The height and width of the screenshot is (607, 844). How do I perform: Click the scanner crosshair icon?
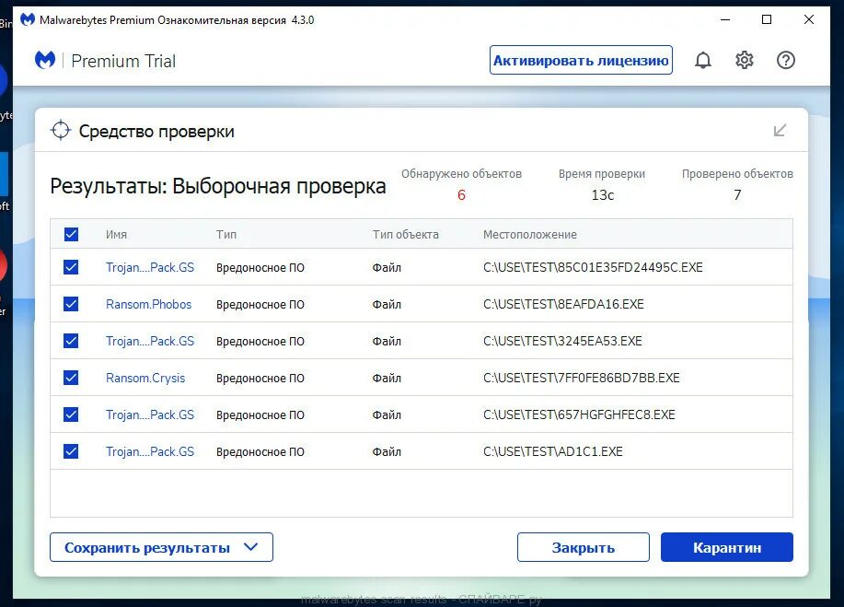tap(61, 131)
